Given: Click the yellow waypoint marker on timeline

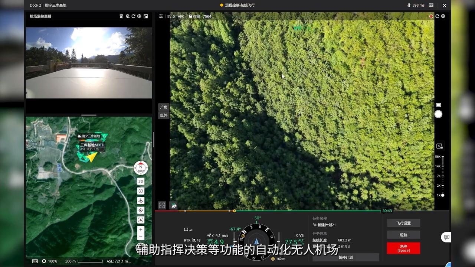Looking at the screenshot, I should 234,211.
